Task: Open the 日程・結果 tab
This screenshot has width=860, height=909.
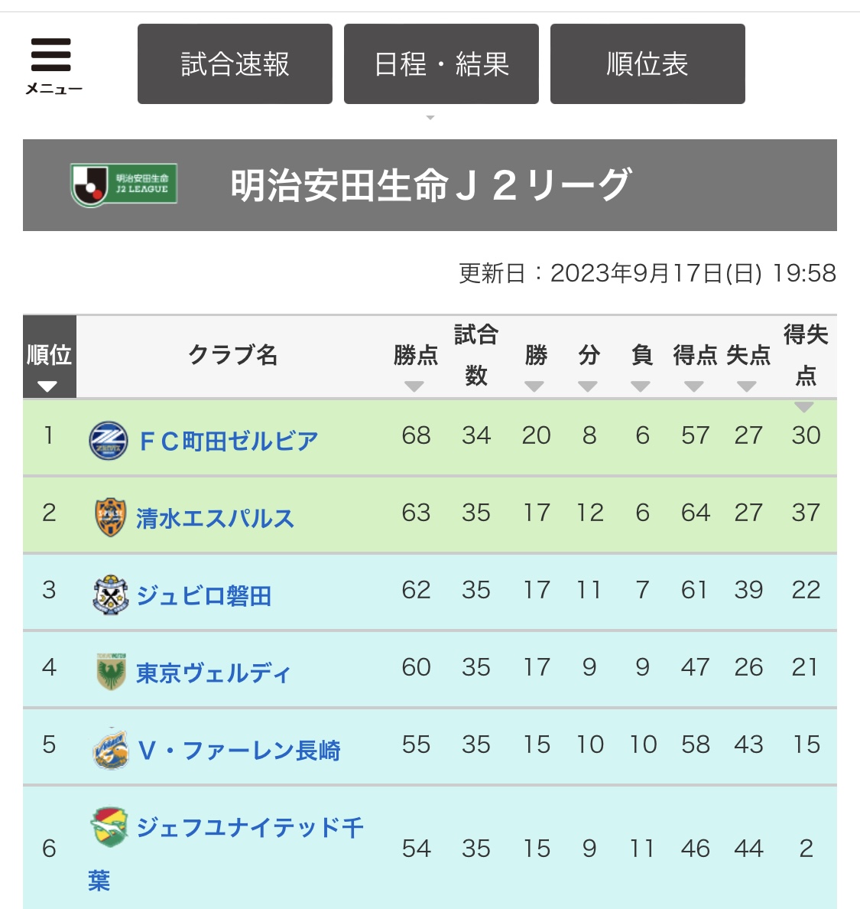Action: pos(441,64)
